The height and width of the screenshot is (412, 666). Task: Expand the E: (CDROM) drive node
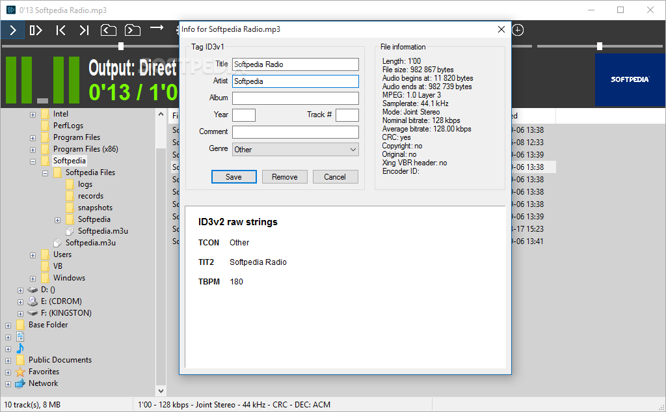(x=20, y=302)
